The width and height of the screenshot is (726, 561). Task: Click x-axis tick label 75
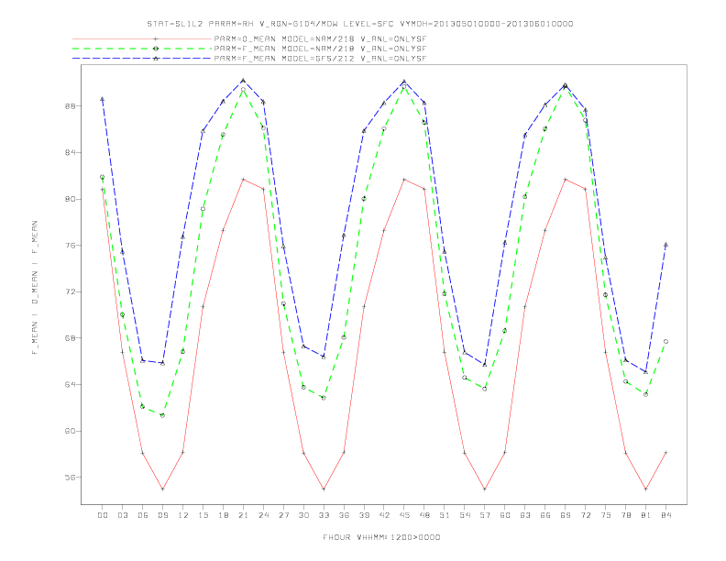pos(606,515)
